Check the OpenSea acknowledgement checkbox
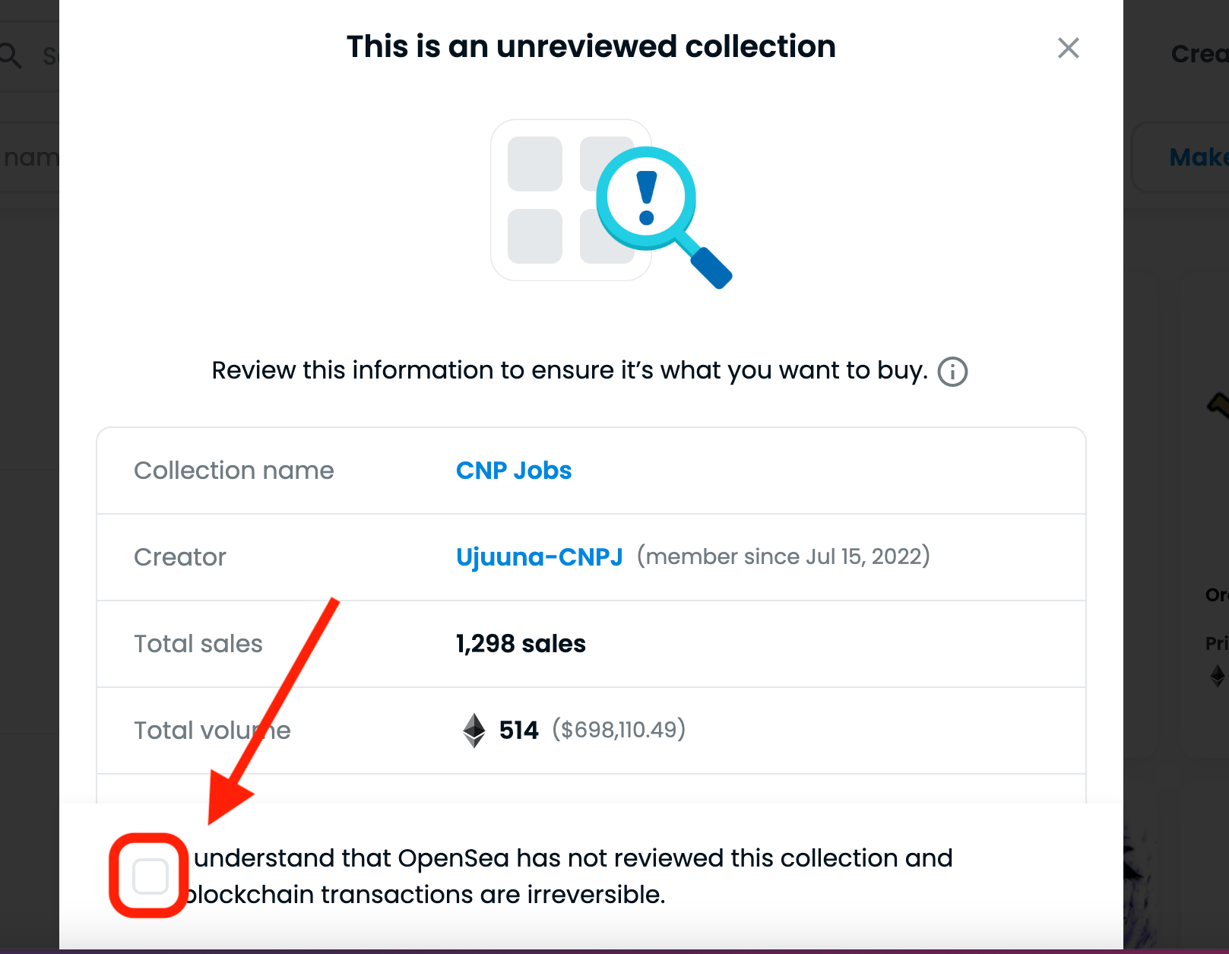 (150, 876)
